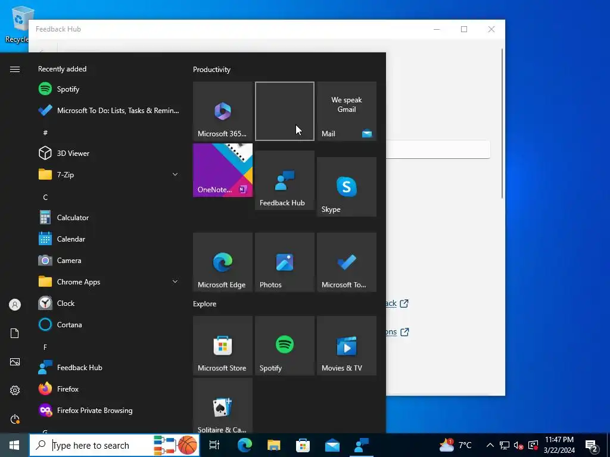This screenshot has width=610, height=457.
Task: Expand the Start menu hamburger button
Action: (15, 69)
